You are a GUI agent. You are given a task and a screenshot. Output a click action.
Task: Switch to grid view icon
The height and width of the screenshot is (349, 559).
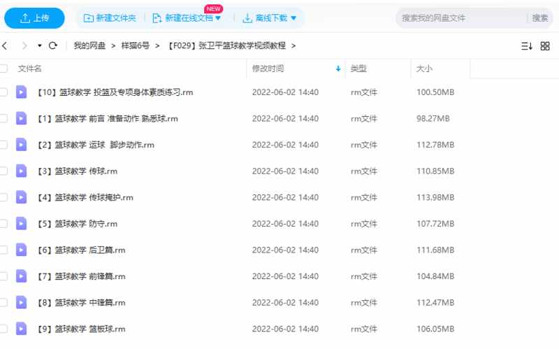pos(546,45)
